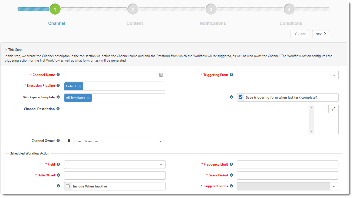
Task: Click the info icon beside Execution Pipeline
Action: click(x=58, y=86)
